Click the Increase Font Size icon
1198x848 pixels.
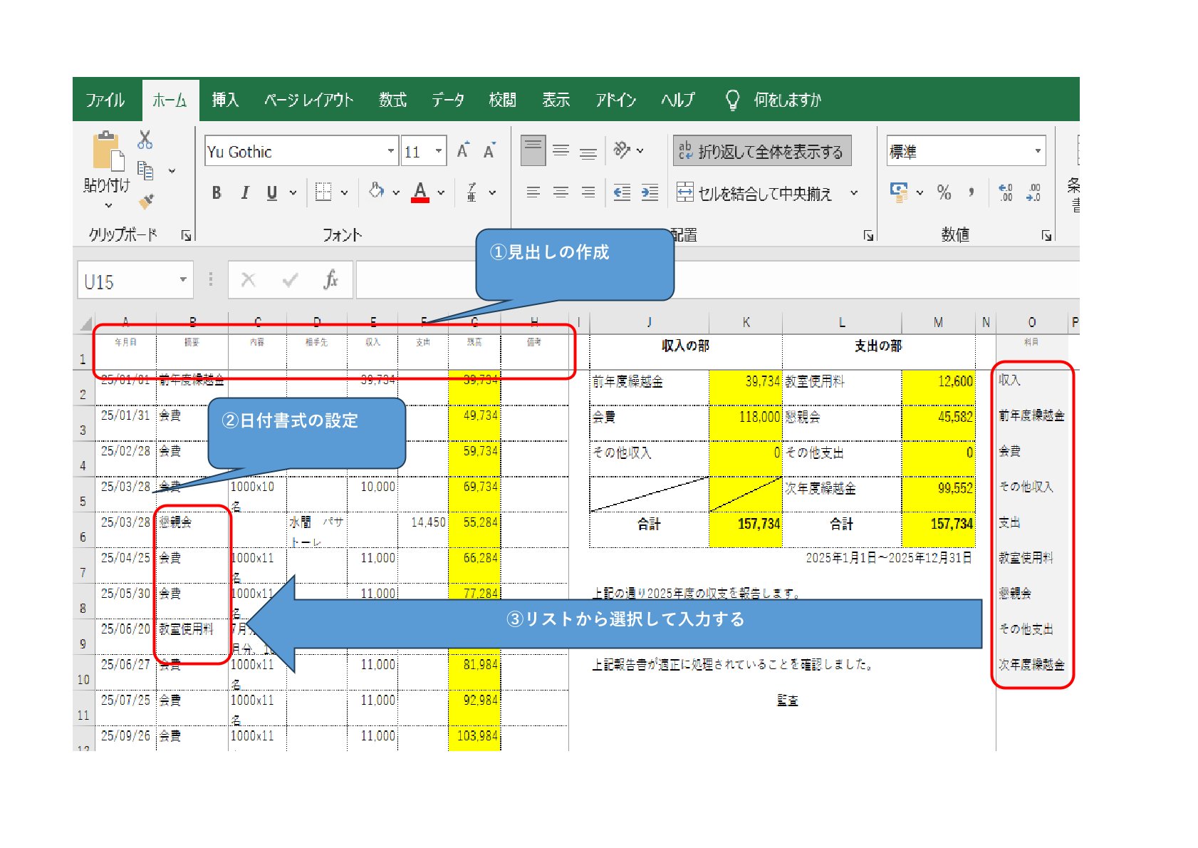coord(463,151)
